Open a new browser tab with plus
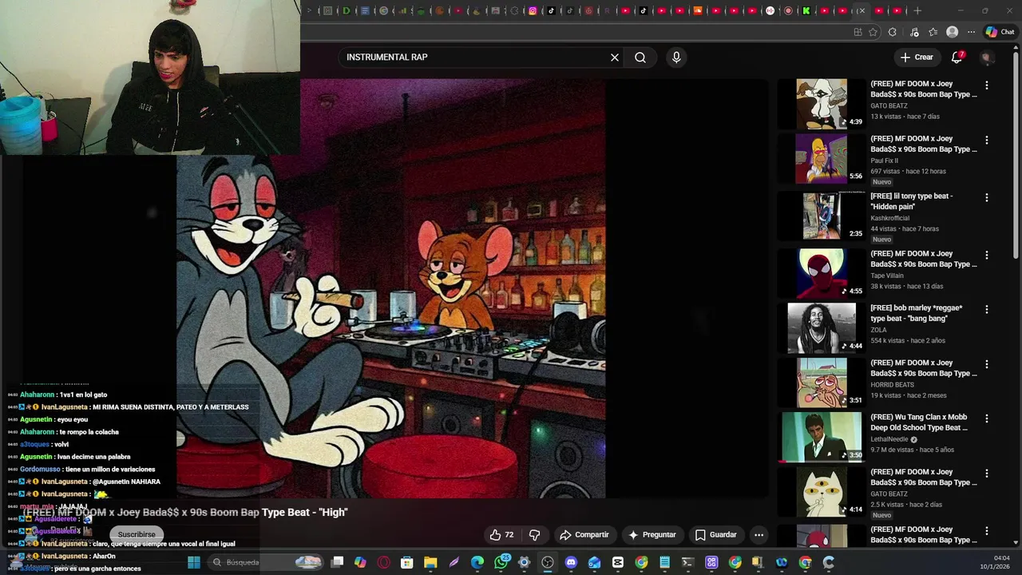Viewport: 1022px width, 575px height. coord(917,11)
